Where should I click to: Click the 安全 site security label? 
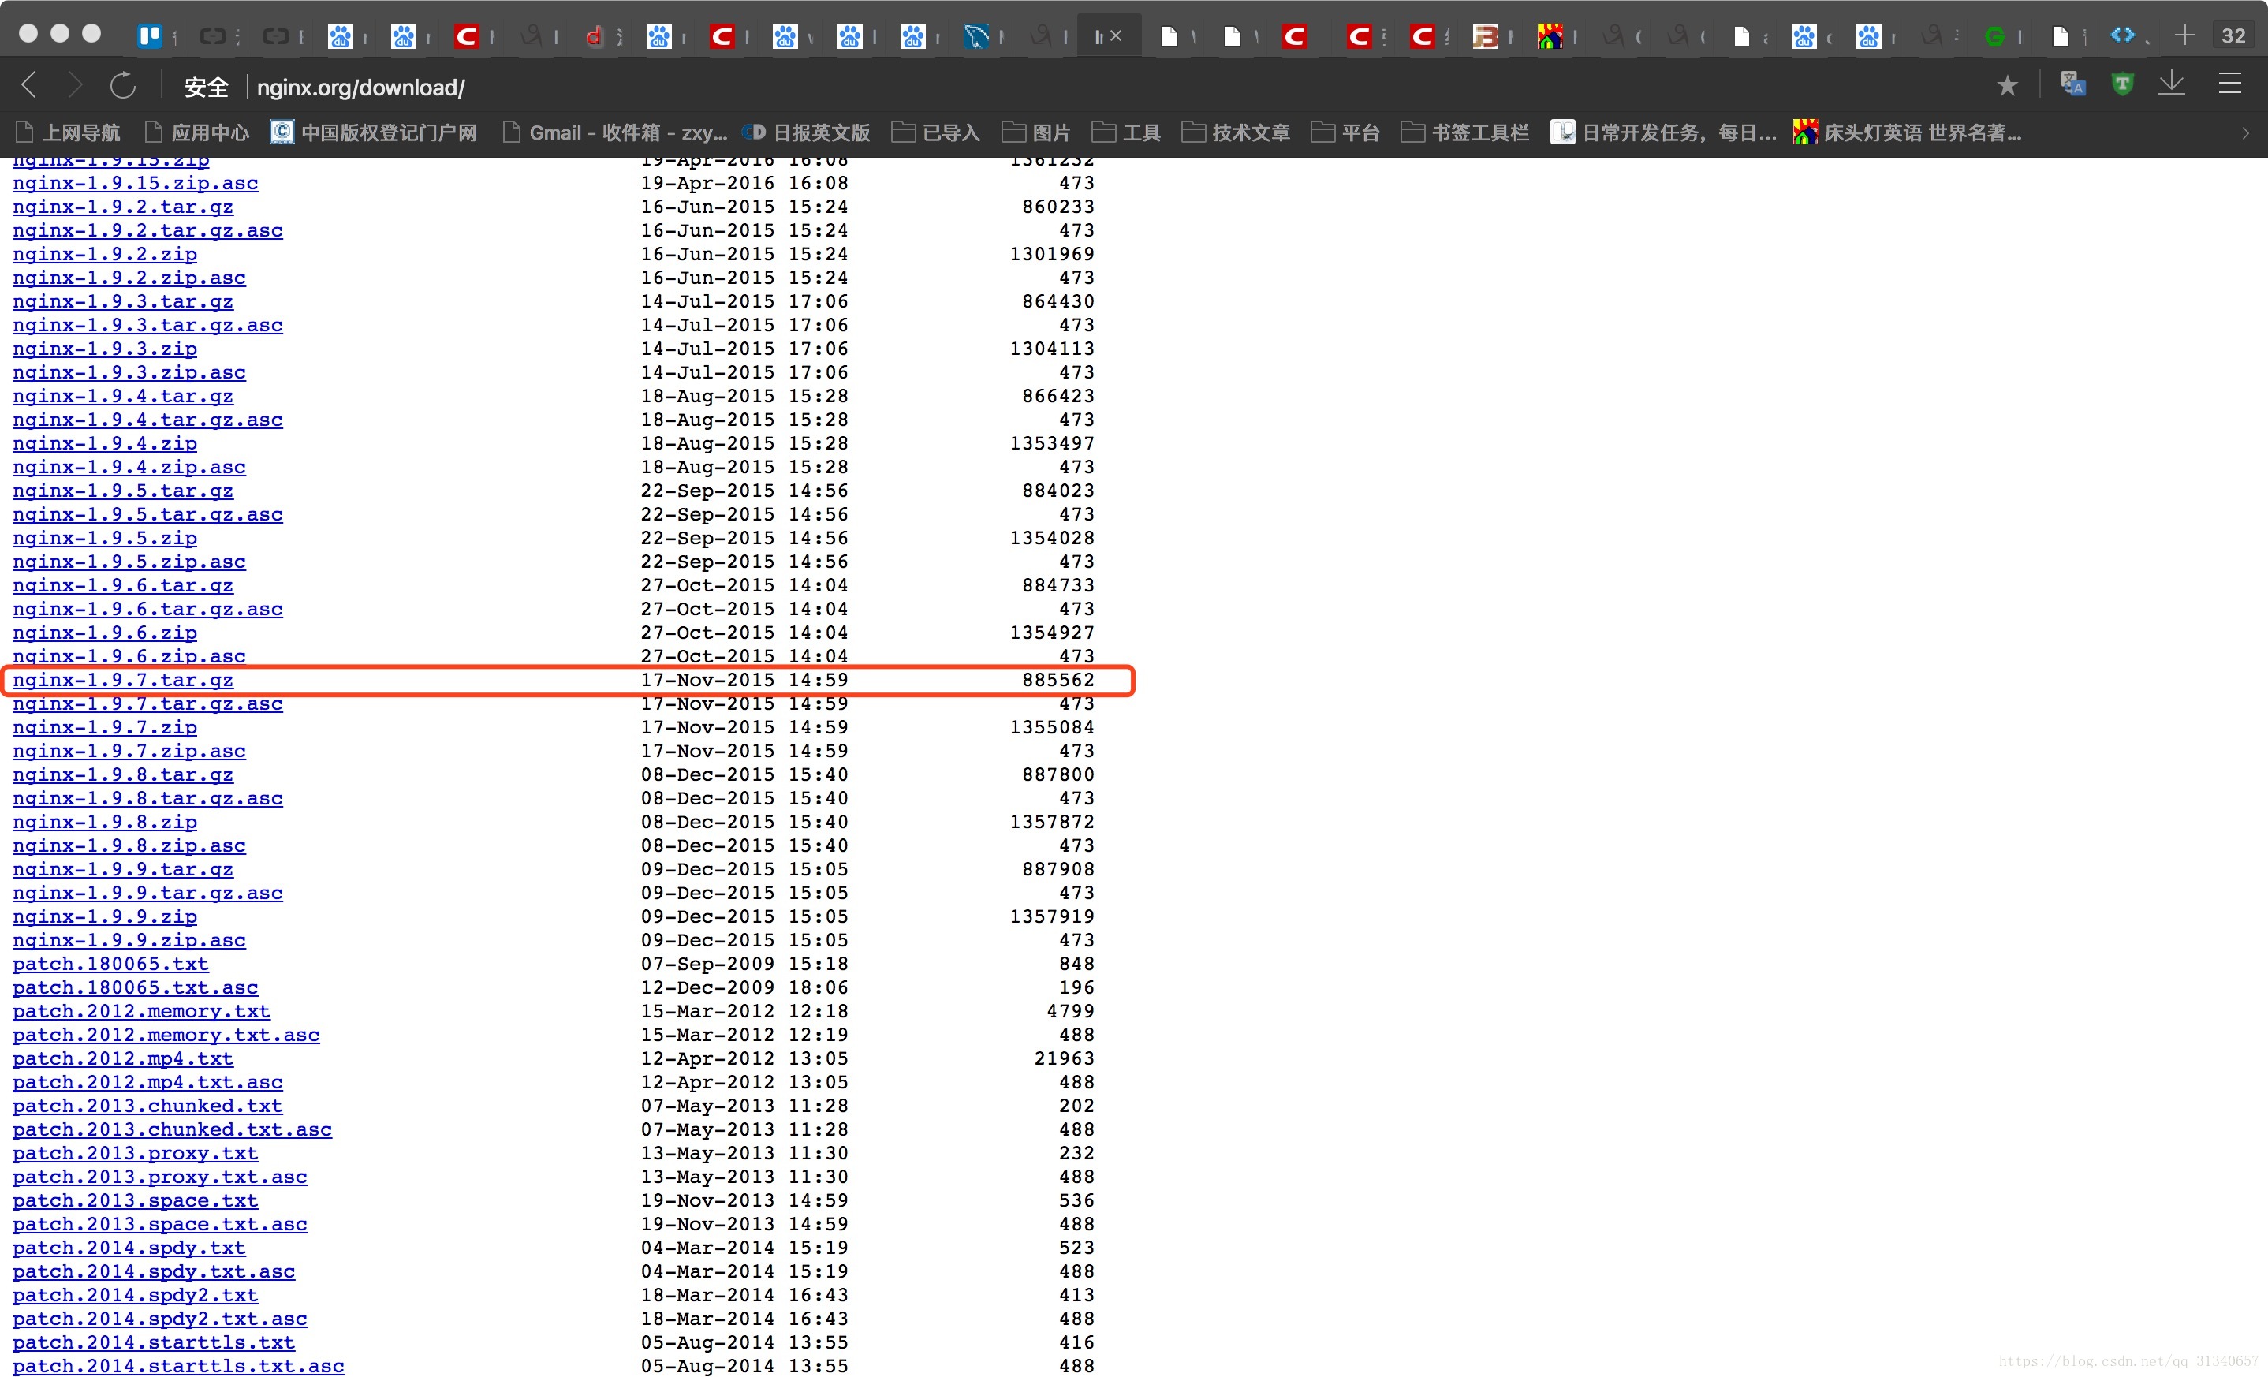(206, 88)
